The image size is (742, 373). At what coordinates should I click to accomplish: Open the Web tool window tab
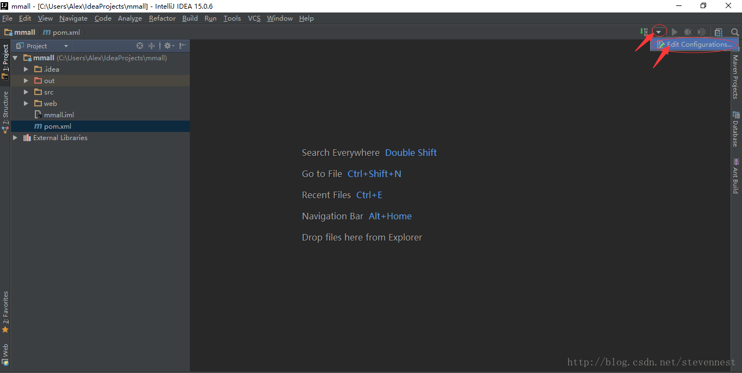5,355
